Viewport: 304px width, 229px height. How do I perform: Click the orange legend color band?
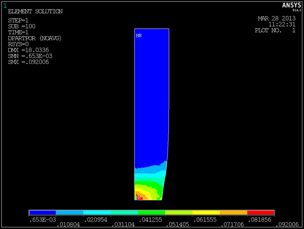[x=233, y=213]
